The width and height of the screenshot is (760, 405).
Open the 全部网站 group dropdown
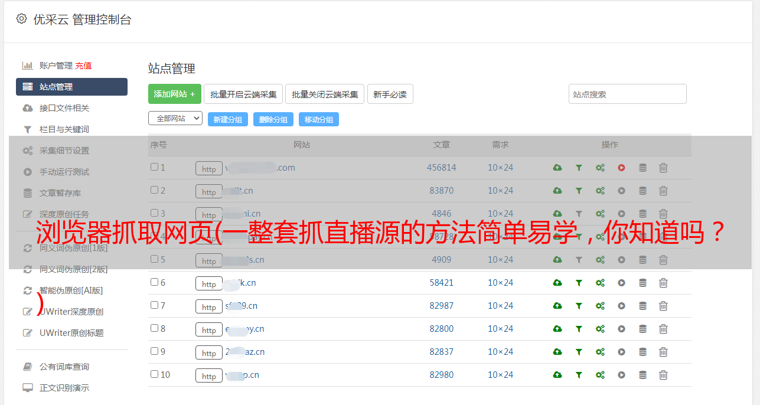pyautogui.click(x=175, y=119)
